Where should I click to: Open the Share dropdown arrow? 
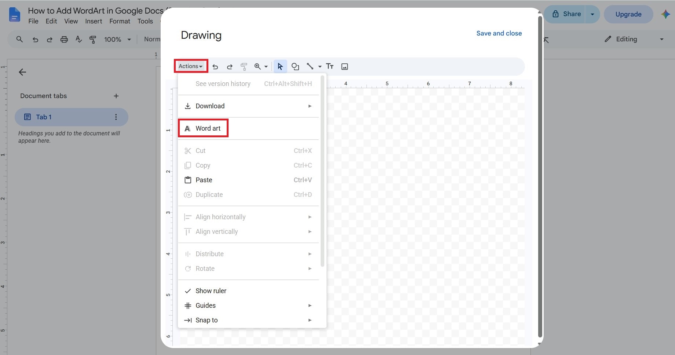tap(592, 14)
